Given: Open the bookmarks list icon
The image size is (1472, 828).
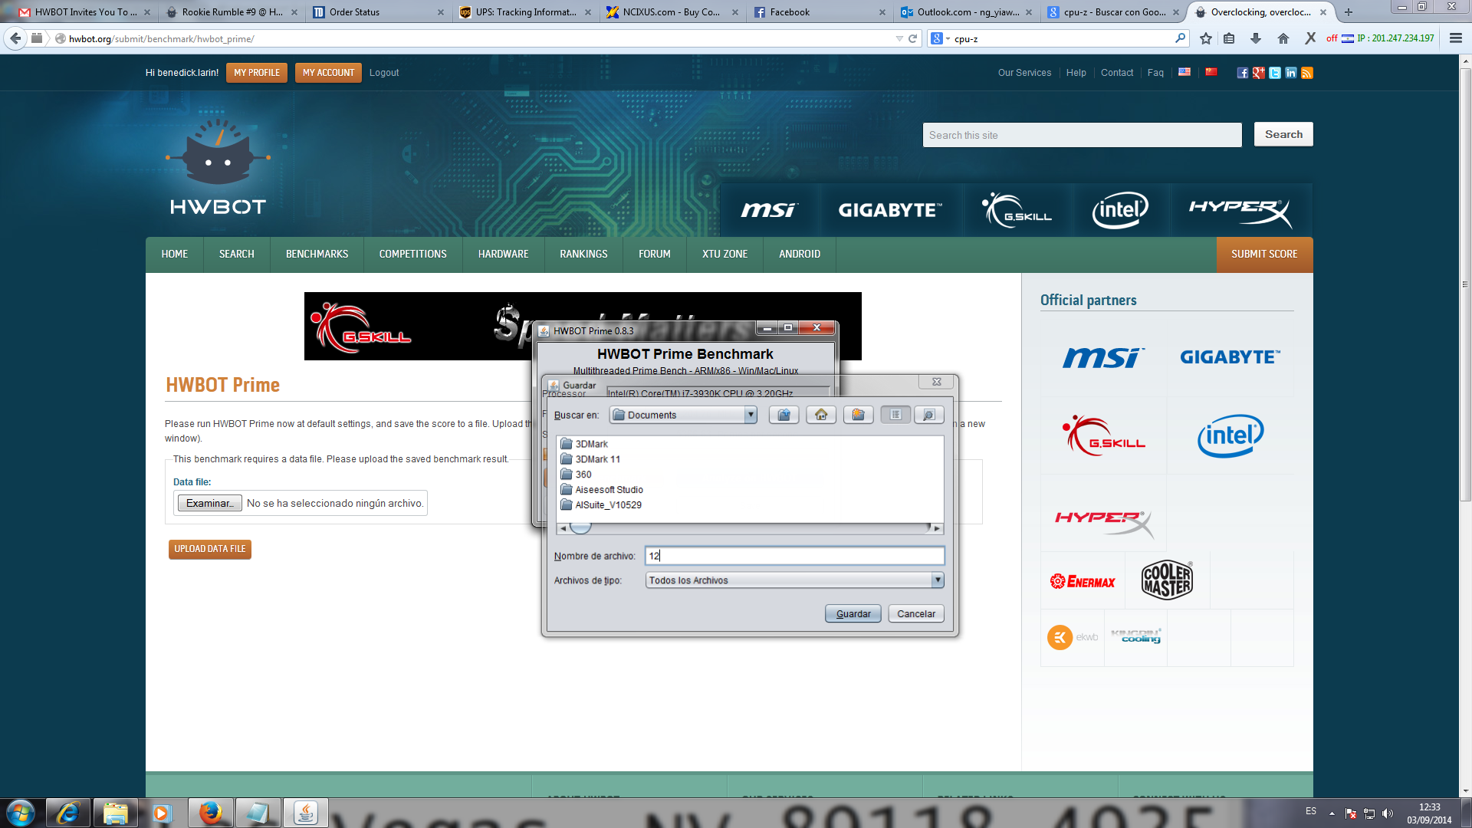Looking at the screenshot, I should (x=1229, y=38).
